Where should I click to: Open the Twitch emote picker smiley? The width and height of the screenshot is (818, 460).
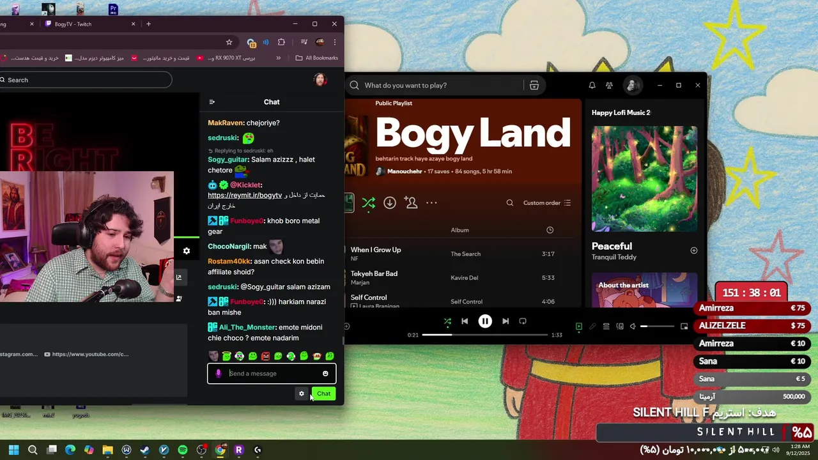pyautogui.click(x=325, y=374)
